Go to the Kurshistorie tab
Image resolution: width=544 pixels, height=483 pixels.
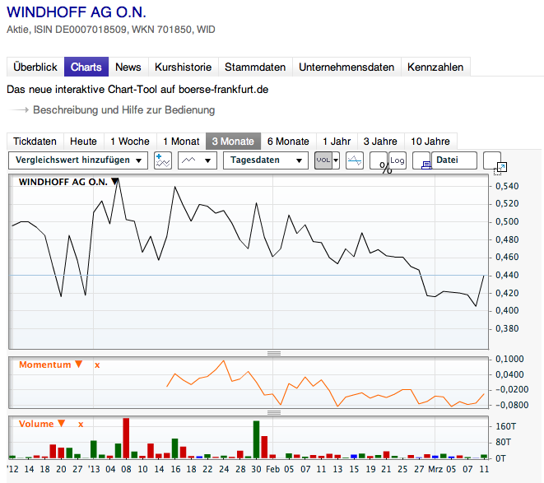click(184, 67)
